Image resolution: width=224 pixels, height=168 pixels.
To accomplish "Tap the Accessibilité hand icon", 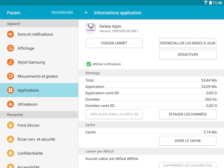I will pos(10,166).
